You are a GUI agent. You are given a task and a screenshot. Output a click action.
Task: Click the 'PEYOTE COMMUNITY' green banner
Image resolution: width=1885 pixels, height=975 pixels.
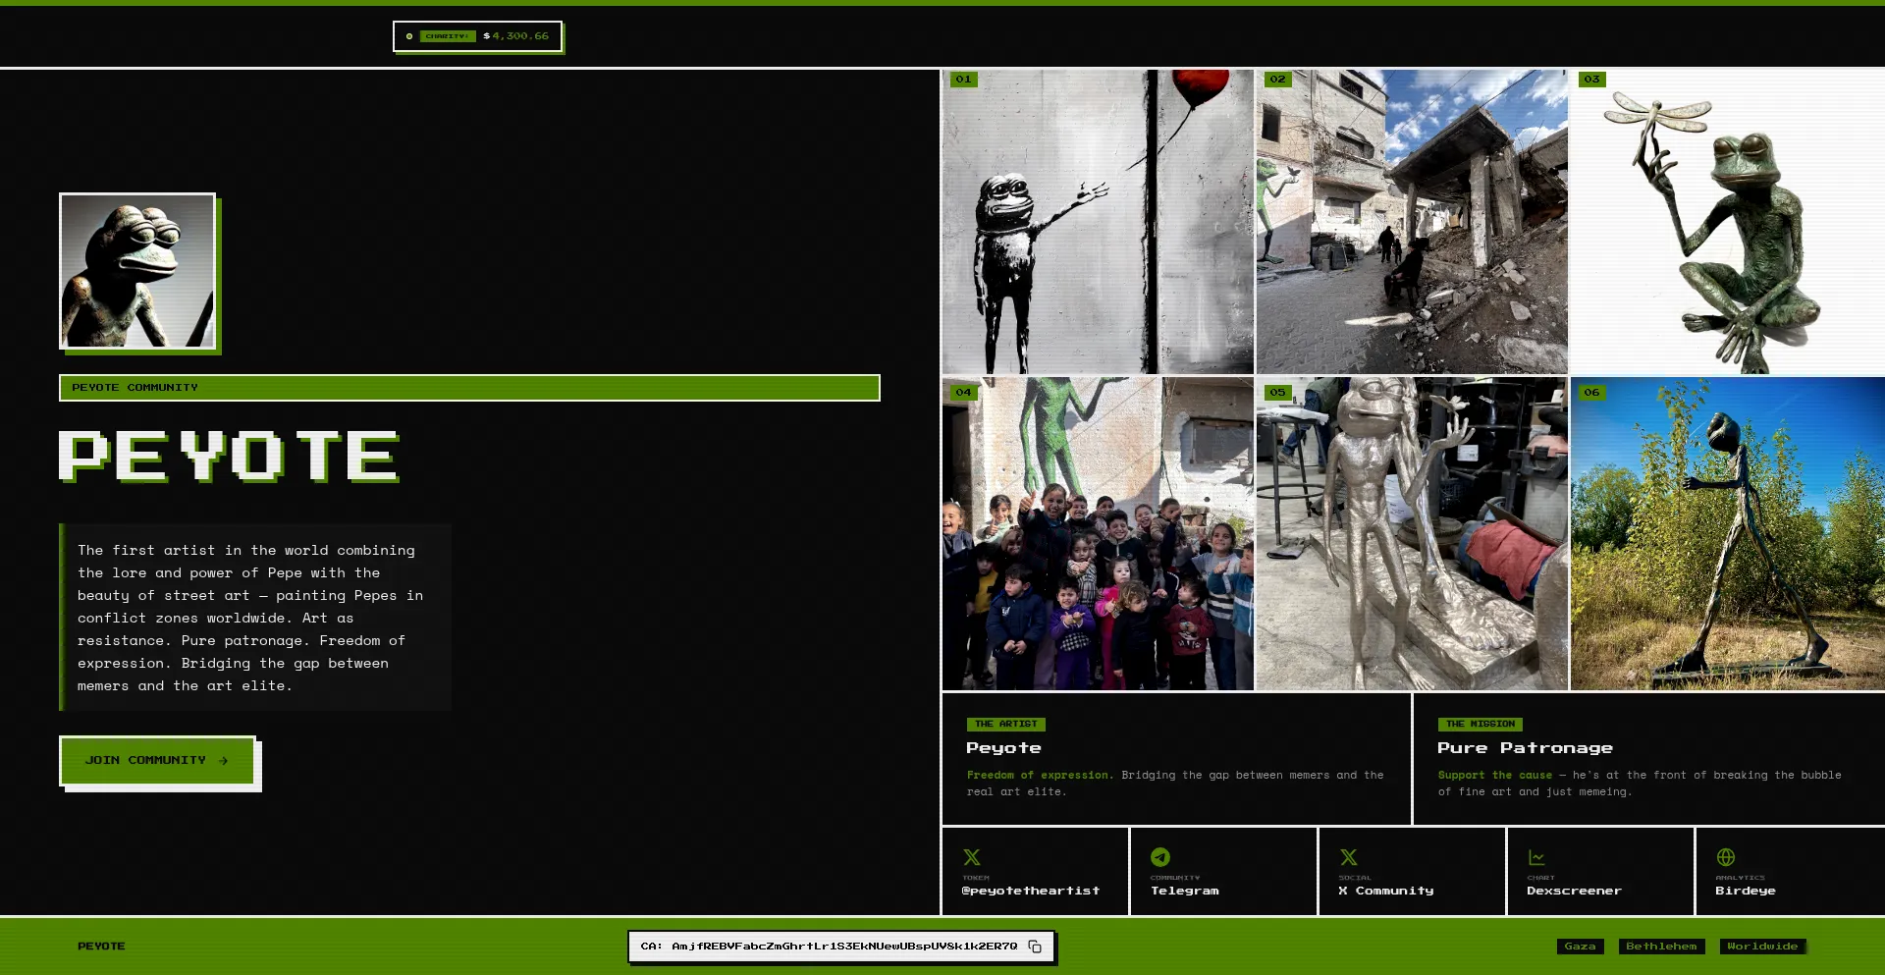tap(469, 388)
